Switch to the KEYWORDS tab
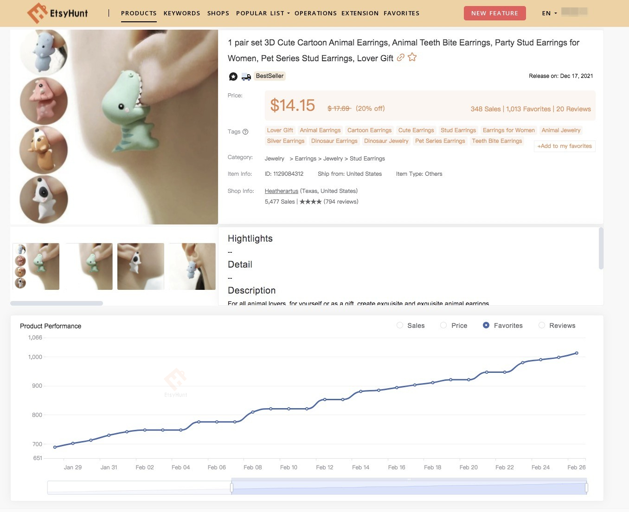Image resolution: width=629 pixels, height=512 pixels. coord(182,13)
